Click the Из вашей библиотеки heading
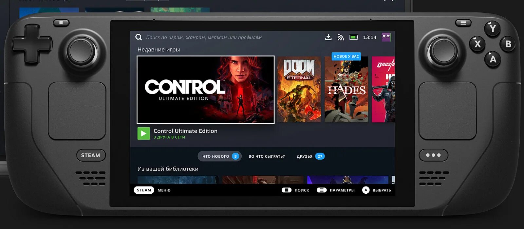Viewport: 524px width, 229px height. (168, 169)
